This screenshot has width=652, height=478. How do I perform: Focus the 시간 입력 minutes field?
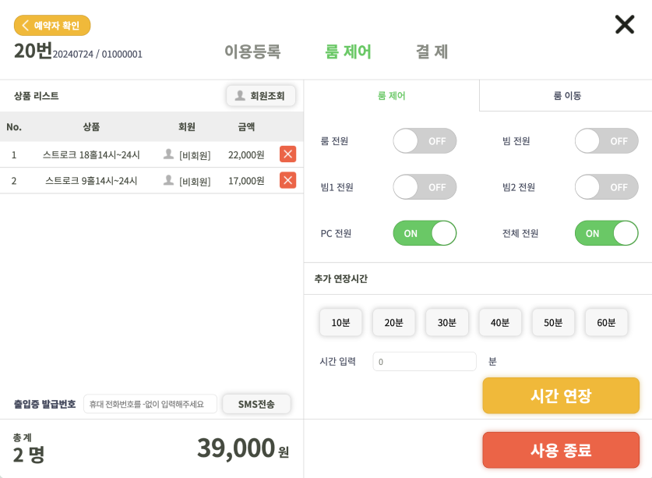tap(424, 361)
